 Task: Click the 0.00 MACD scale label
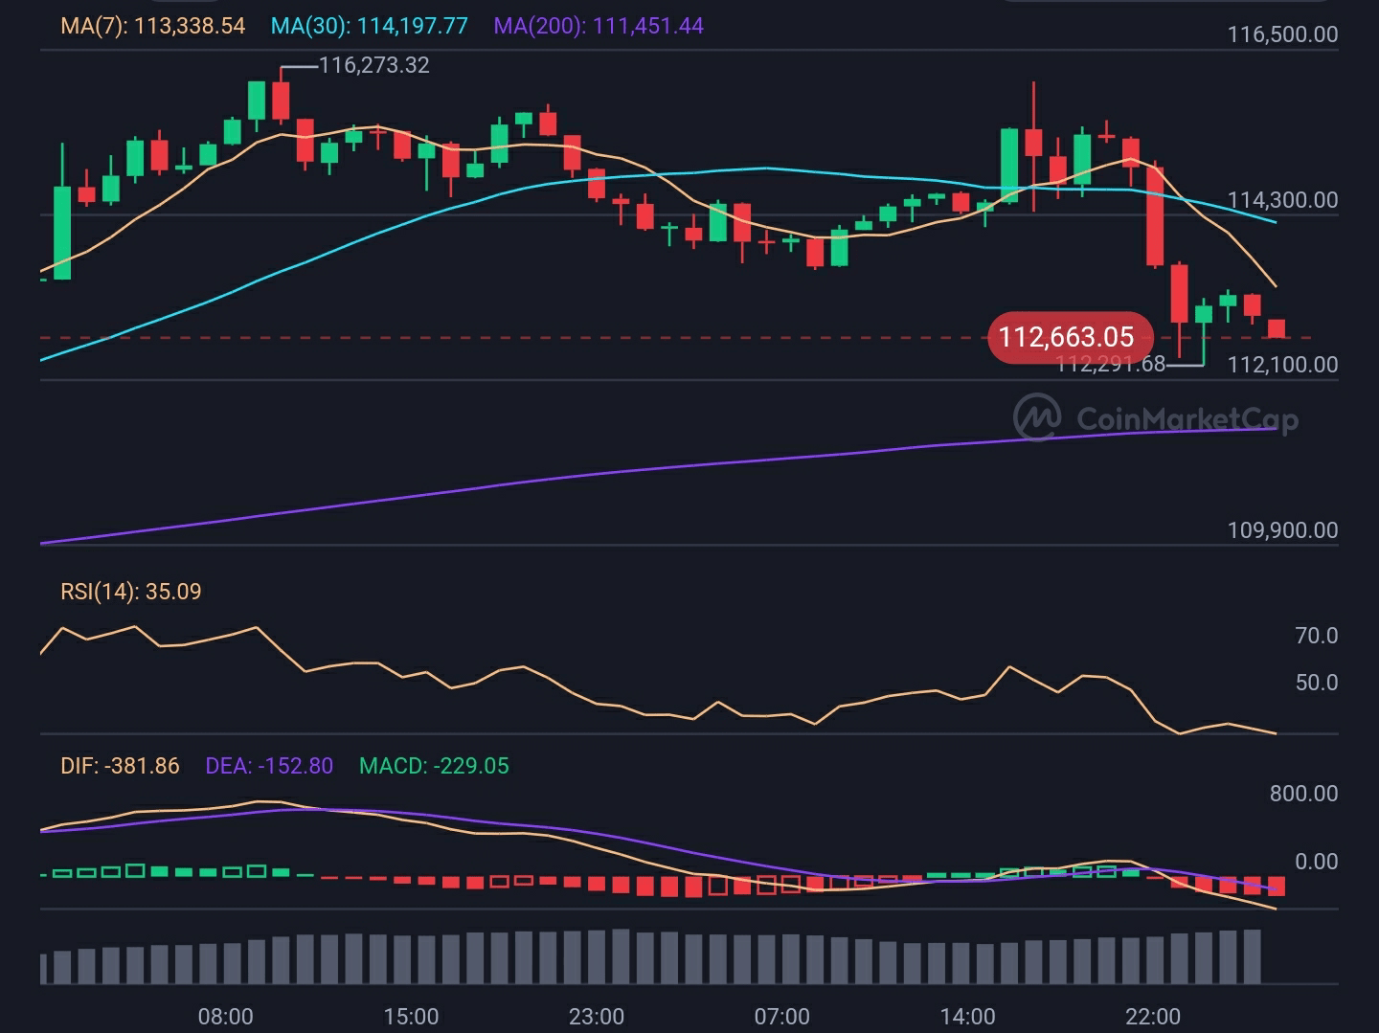[1316, 862]
